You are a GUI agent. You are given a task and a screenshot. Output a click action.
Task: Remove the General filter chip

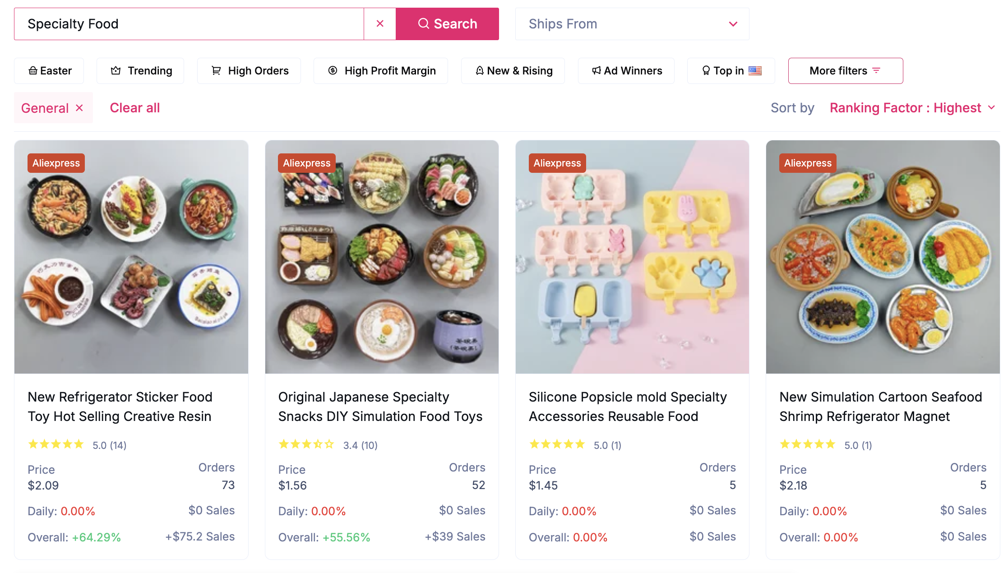[79, 107]
